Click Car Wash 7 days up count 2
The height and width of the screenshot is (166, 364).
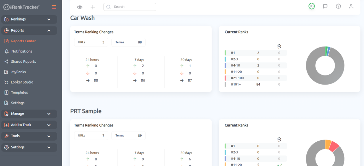click(x=143, y=66)
